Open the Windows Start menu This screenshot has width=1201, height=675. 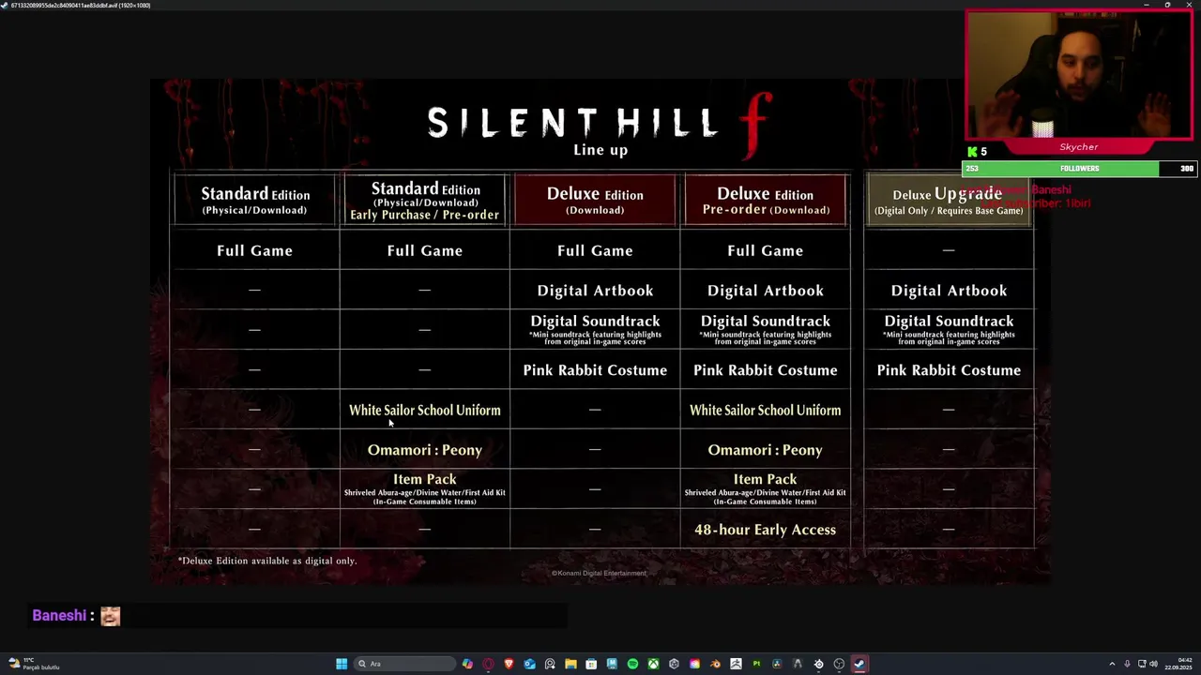[341, 664]
